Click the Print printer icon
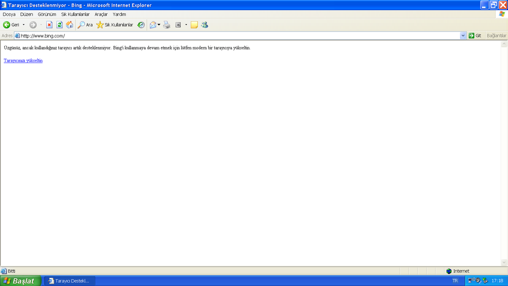Screen dimensions: 508x286 167,25
